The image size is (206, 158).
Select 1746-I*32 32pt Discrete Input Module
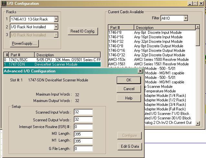152,42
